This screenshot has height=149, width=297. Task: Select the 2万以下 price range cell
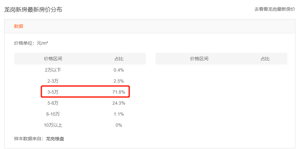[x=53, y=70]
